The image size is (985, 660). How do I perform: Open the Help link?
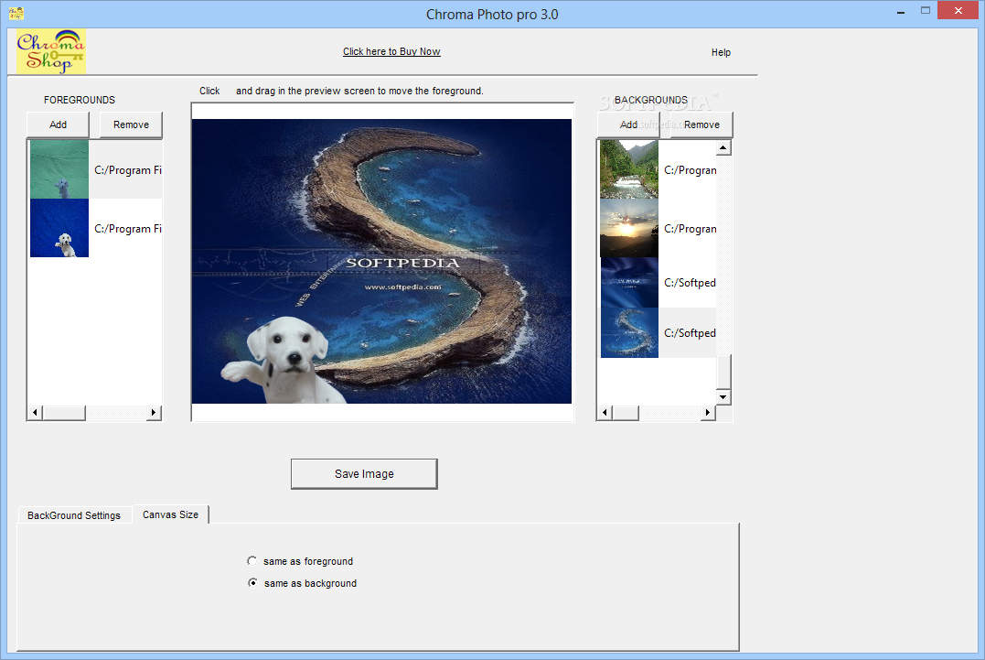721,53
